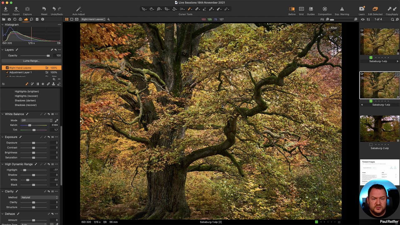The width and height of the screenshot is (400, 225).
Task: Open the White Balance Mode dropdown
Action: (x=37, y=120)
